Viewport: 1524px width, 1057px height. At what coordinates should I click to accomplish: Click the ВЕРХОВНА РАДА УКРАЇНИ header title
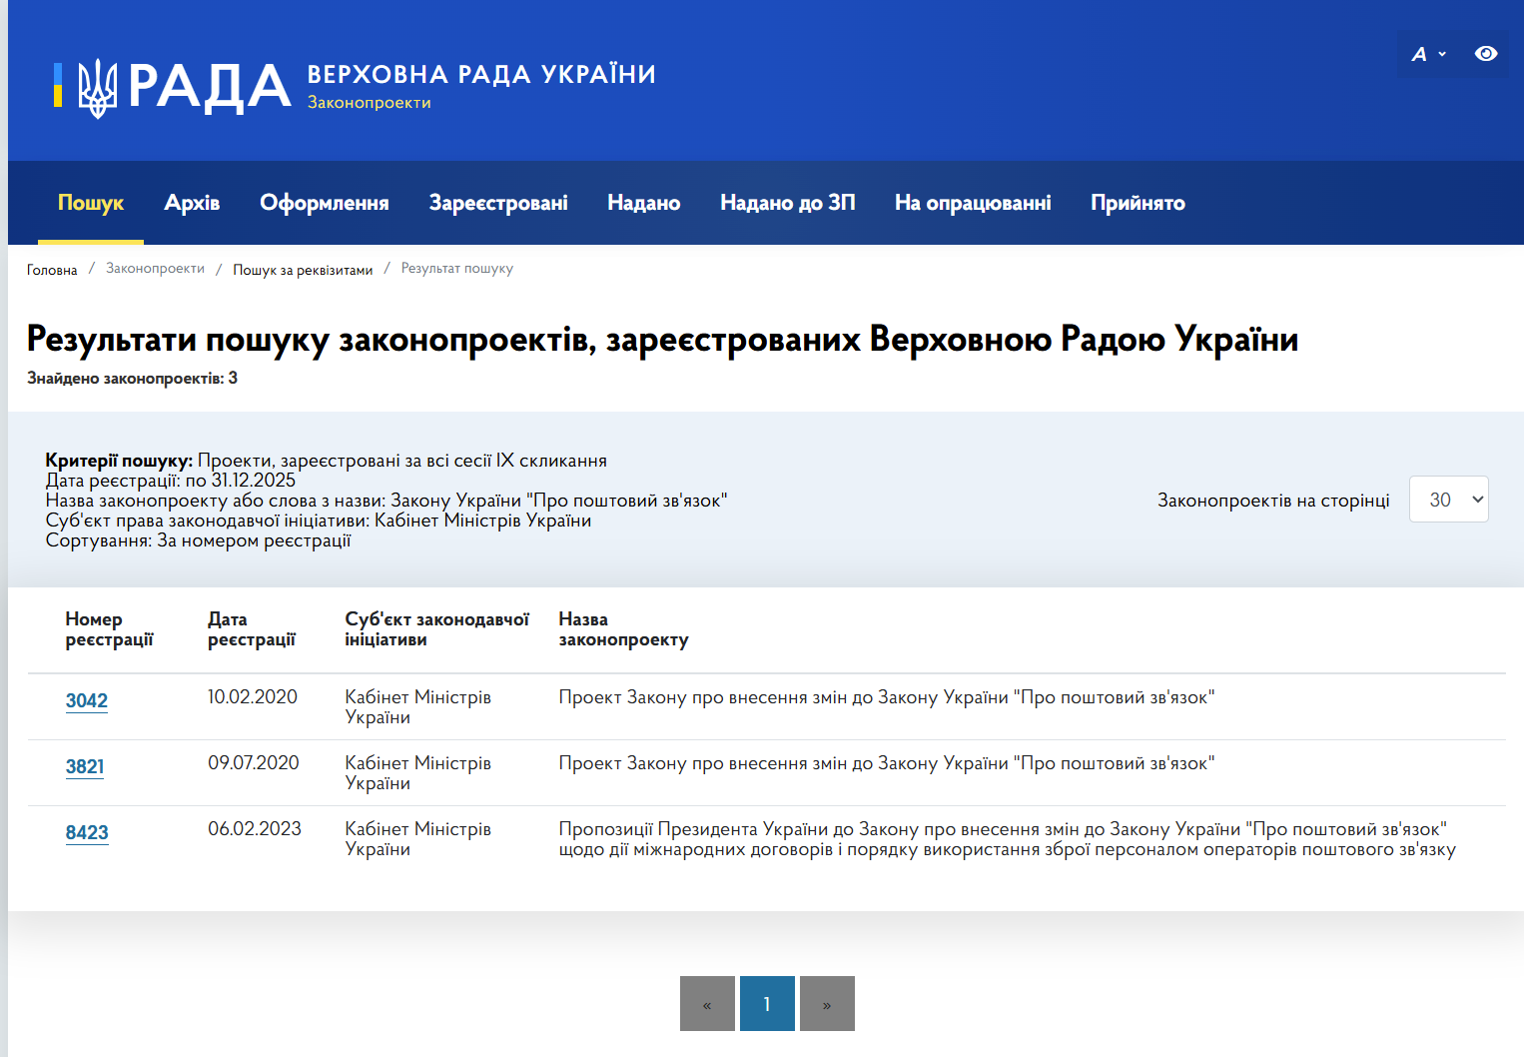[x=481, y=75]
